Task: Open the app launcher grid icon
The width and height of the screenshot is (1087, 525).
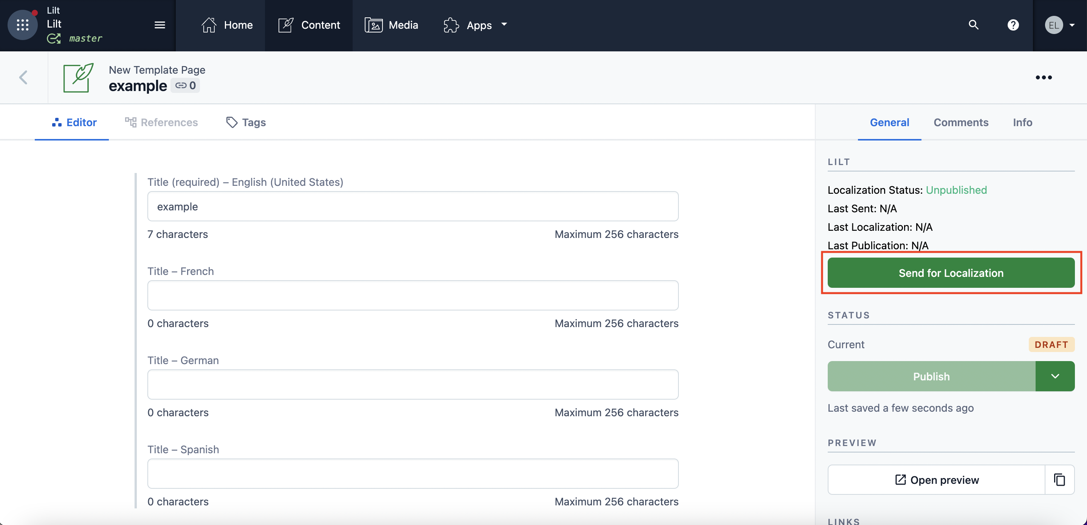Action: (22, 25)
